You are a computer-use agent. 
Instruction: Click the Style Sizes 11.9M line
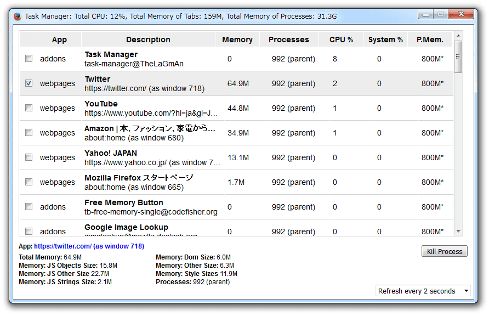coord(196,274)
